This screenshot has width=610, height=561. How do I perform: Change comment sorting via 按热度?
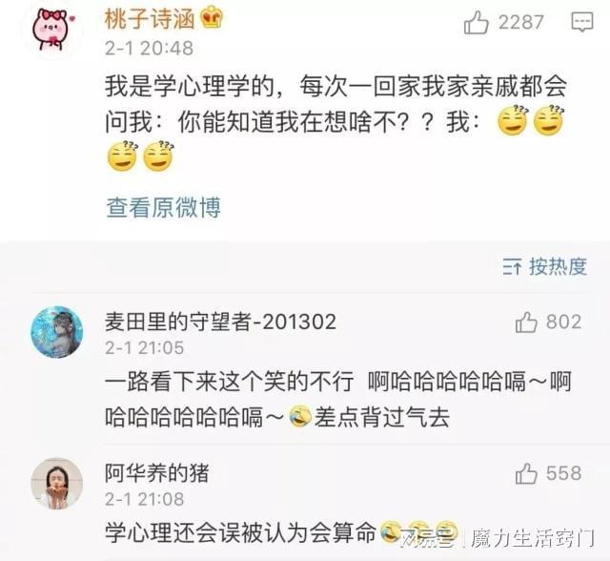[x=544, y=267]
